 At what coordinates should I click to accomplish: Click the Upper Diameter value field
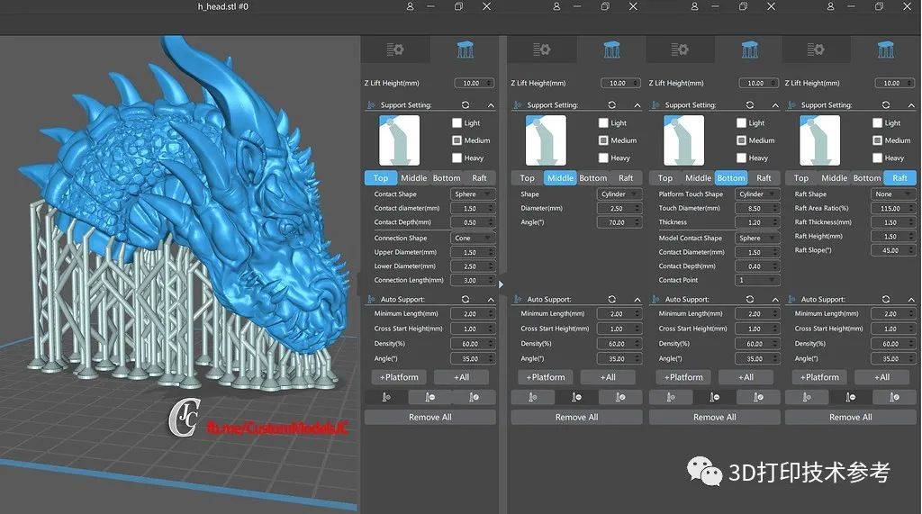point(470,253)
